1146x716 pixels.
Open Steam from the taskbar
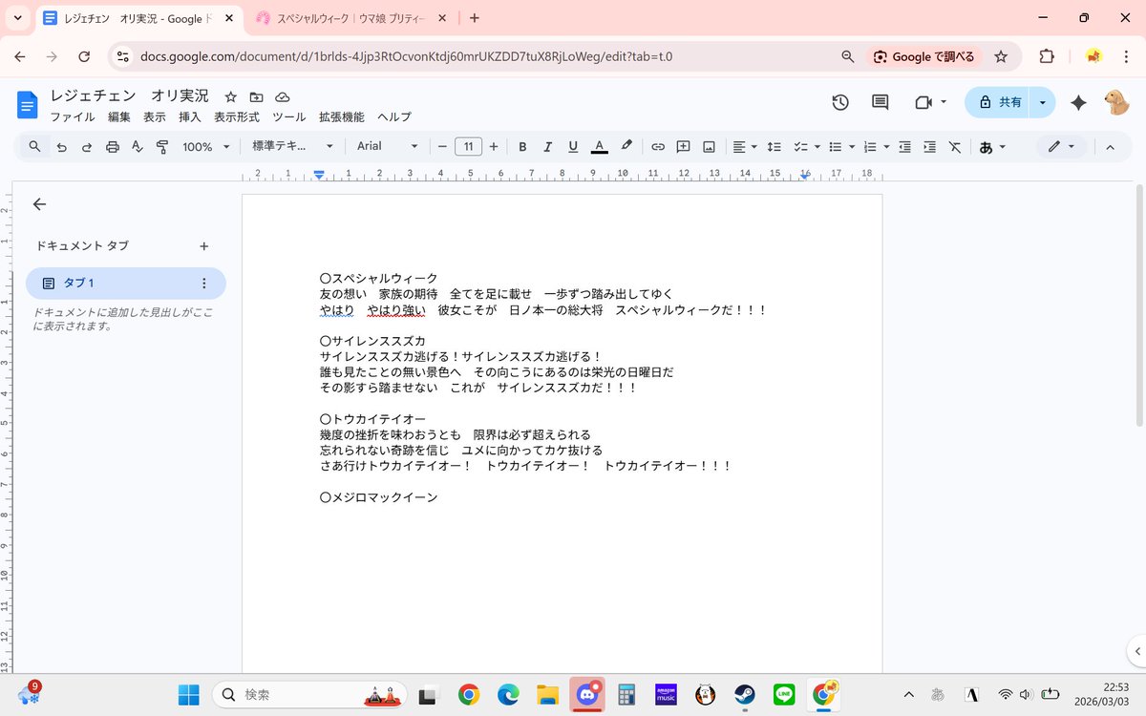pyautogui.click(x=745, y=694)
